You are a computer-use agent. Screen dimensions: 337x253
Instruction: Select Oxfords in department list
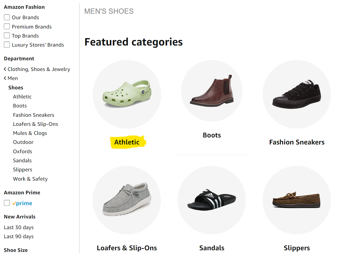[x=22, y=152]
